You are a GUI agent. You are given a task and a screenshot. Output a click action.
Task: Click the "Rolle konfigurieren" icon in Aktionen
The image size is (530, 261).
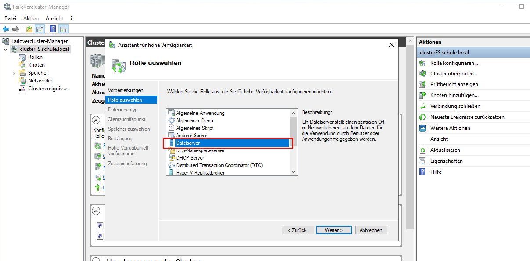click(423, 63)
